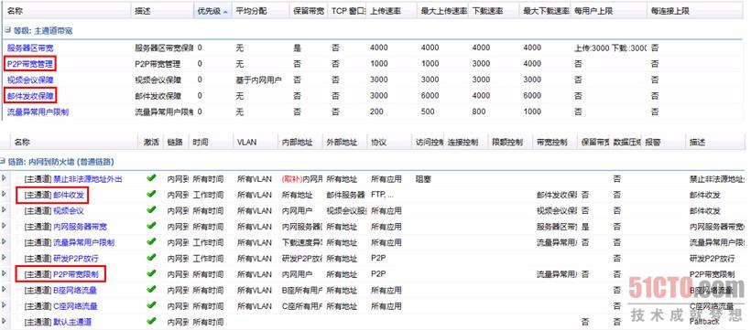This screenshot has height=330, width=751.
Task: Toggle the green activation check for 研发P2P放行 rule
Action: click(x=151, y=257)
